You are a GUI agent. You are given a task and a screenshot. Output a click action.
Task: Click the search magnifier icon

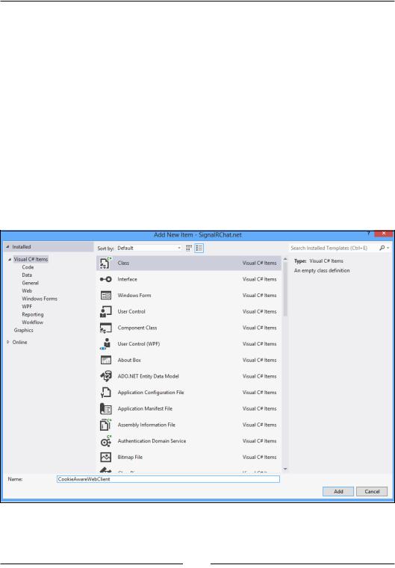point(382,248)
